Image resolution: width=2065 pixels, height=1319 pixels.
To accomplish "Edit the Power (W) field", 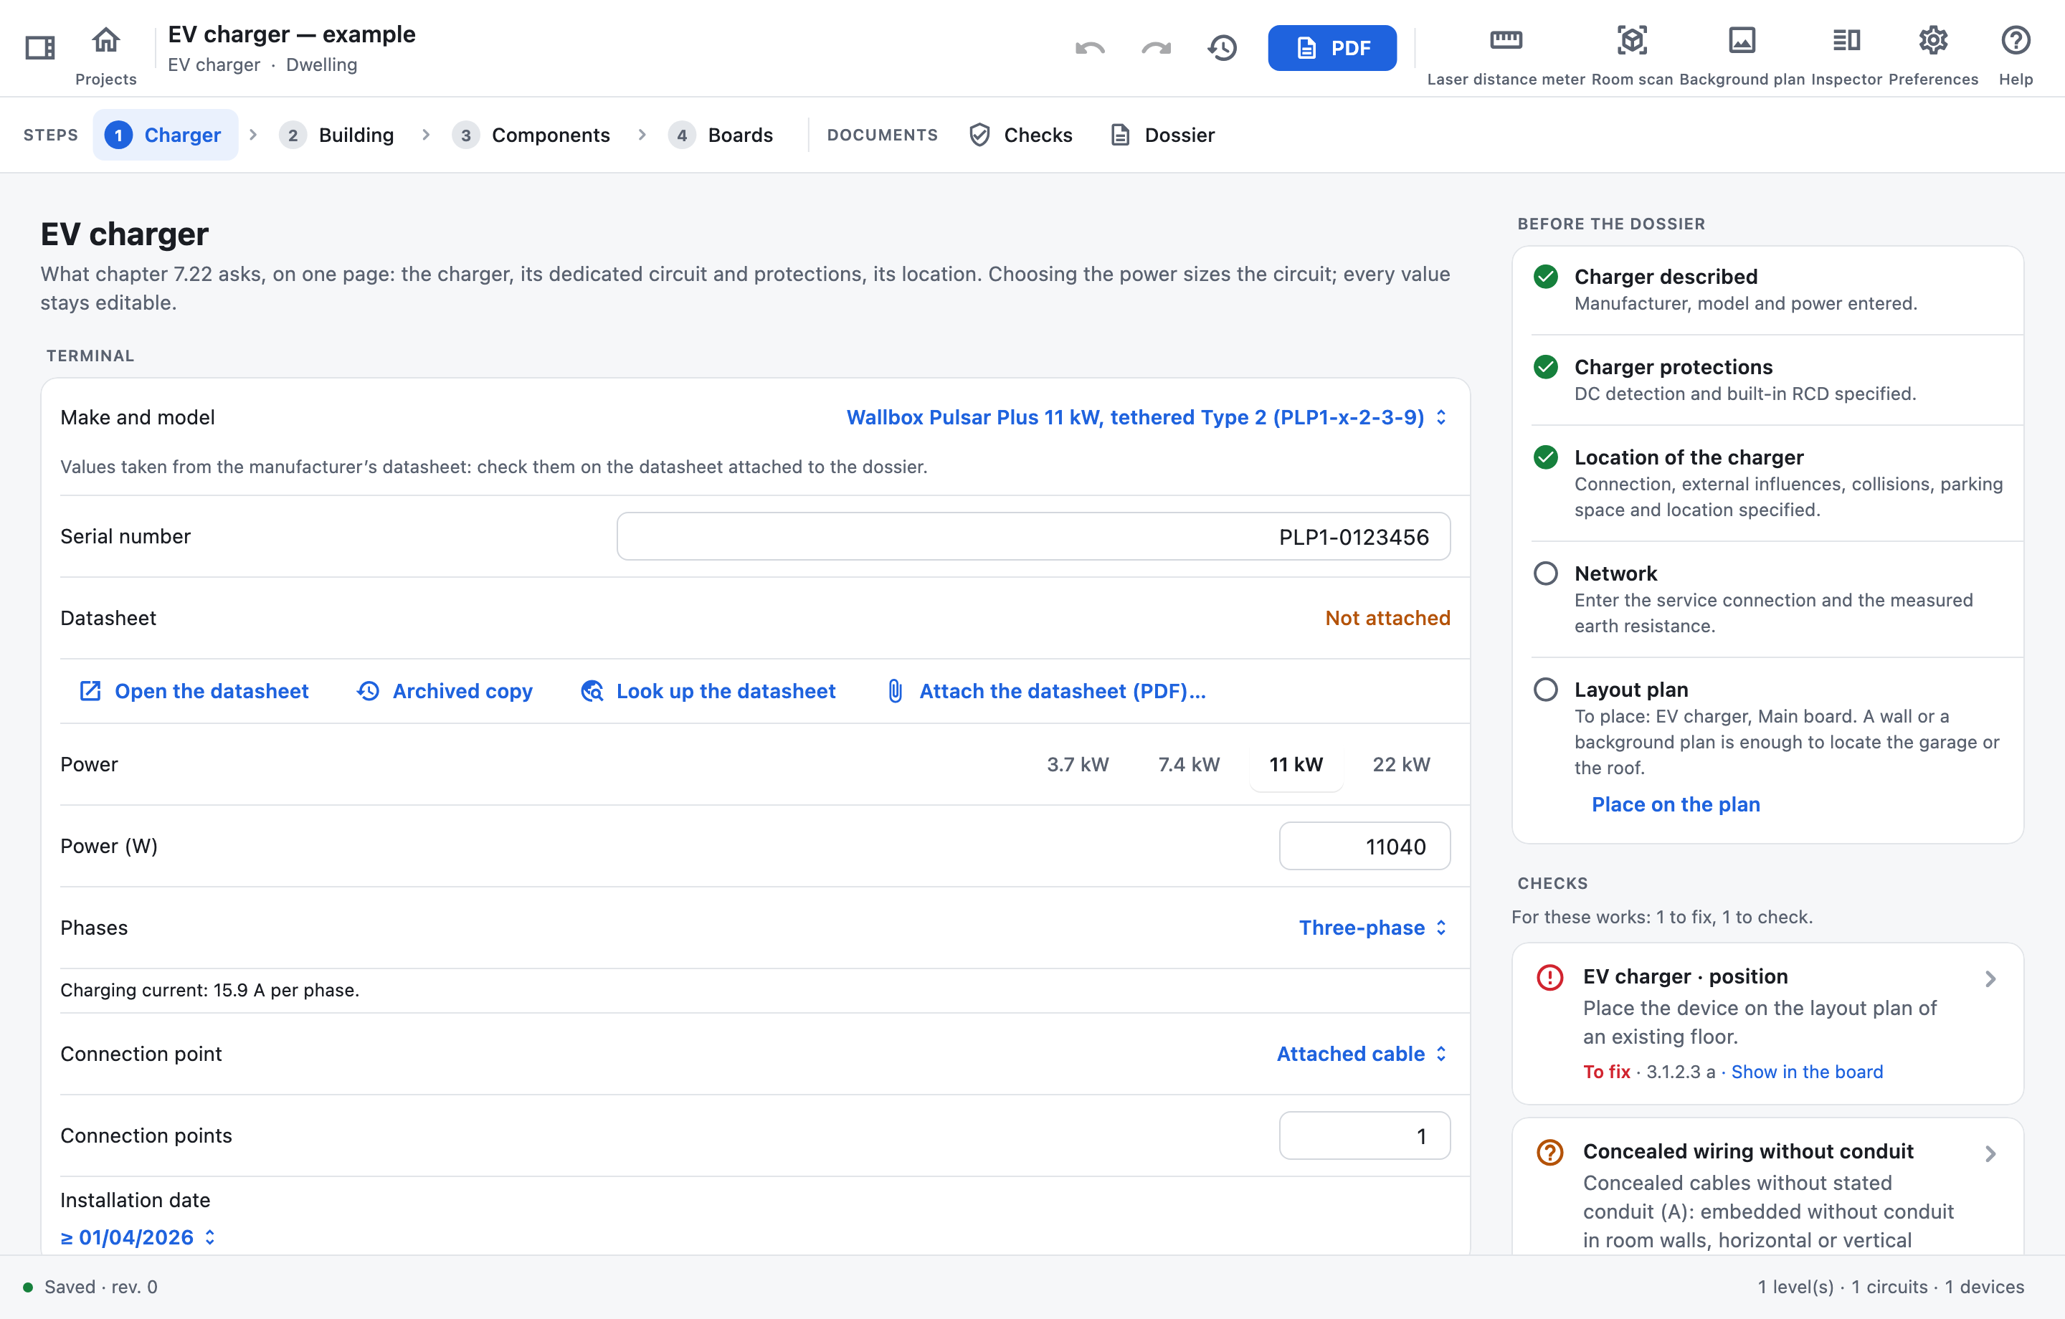I will tap(1364, 847).
